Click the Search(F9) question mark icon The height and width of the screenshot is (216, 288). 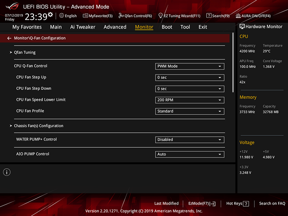pos(209,16)
